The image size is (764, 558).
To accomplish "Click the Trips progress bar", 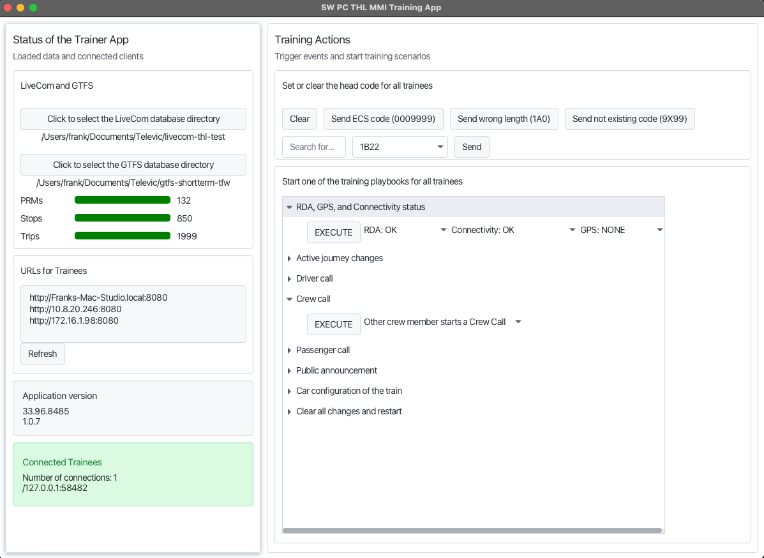I will tap(123, 236).
